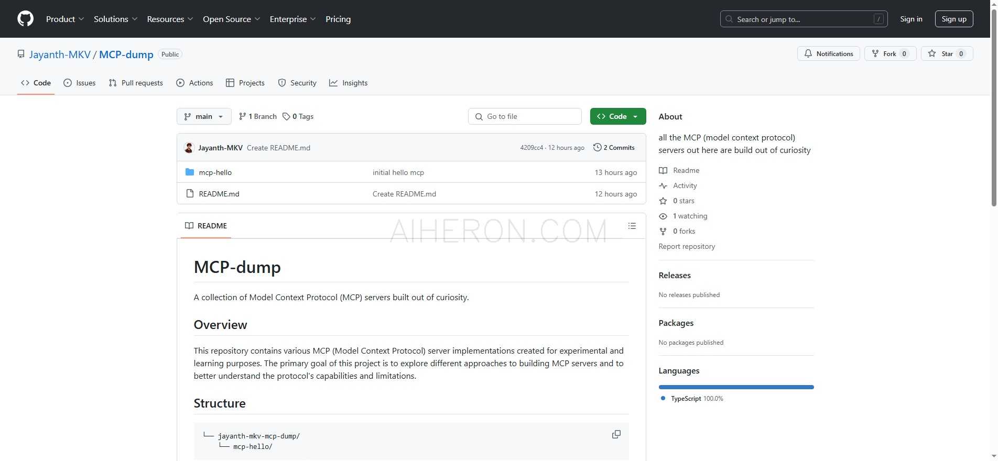Viewport: 998px width, 461px height.
Task: Switch to the Pull requests tab
Action: pyautogui.click(x=136, y=83)
